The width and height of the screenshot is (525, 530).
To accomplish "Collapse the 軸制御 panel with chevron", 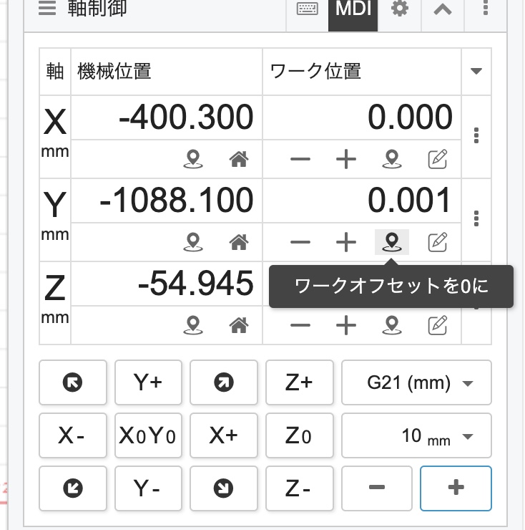I will pyautogui.click(x=443, y=9).
